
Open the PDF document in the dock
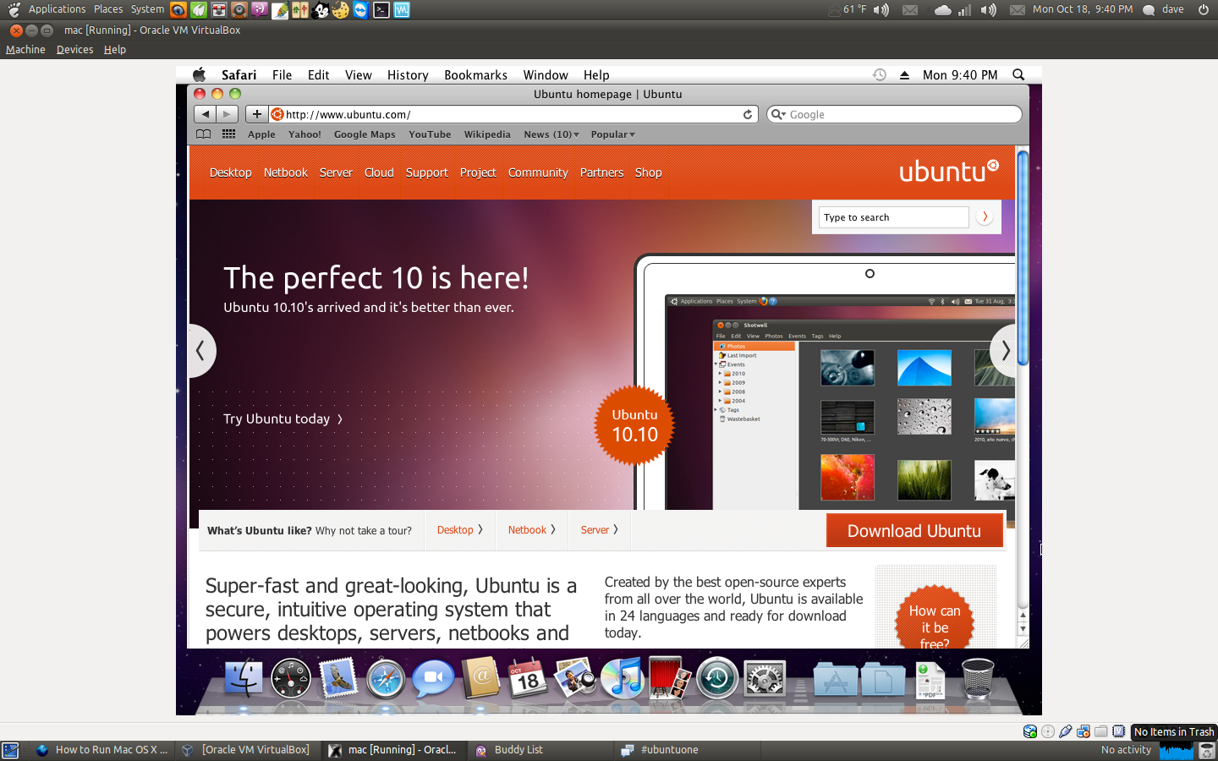pos(930,681)
